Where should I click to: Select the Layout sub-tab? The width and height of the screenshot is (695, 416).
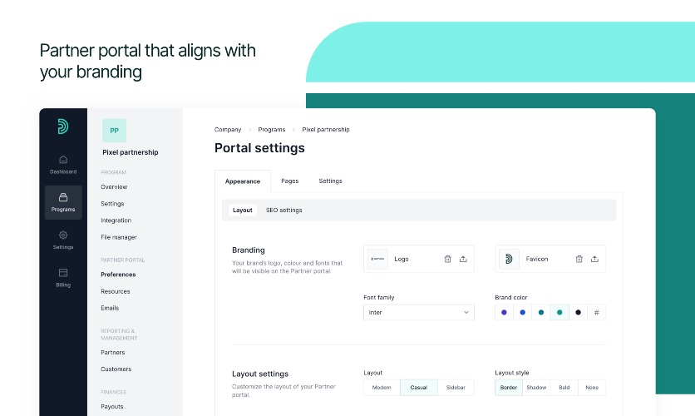coord(243,210)
